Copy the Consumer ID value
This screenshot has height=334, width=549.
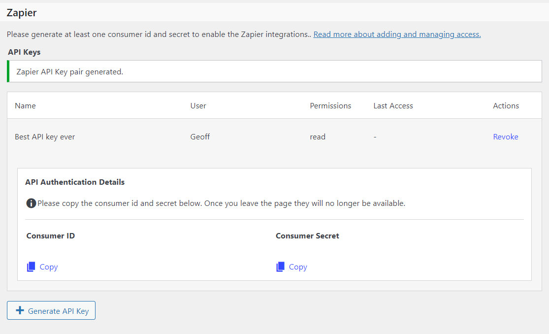click(x=48, y=267)
